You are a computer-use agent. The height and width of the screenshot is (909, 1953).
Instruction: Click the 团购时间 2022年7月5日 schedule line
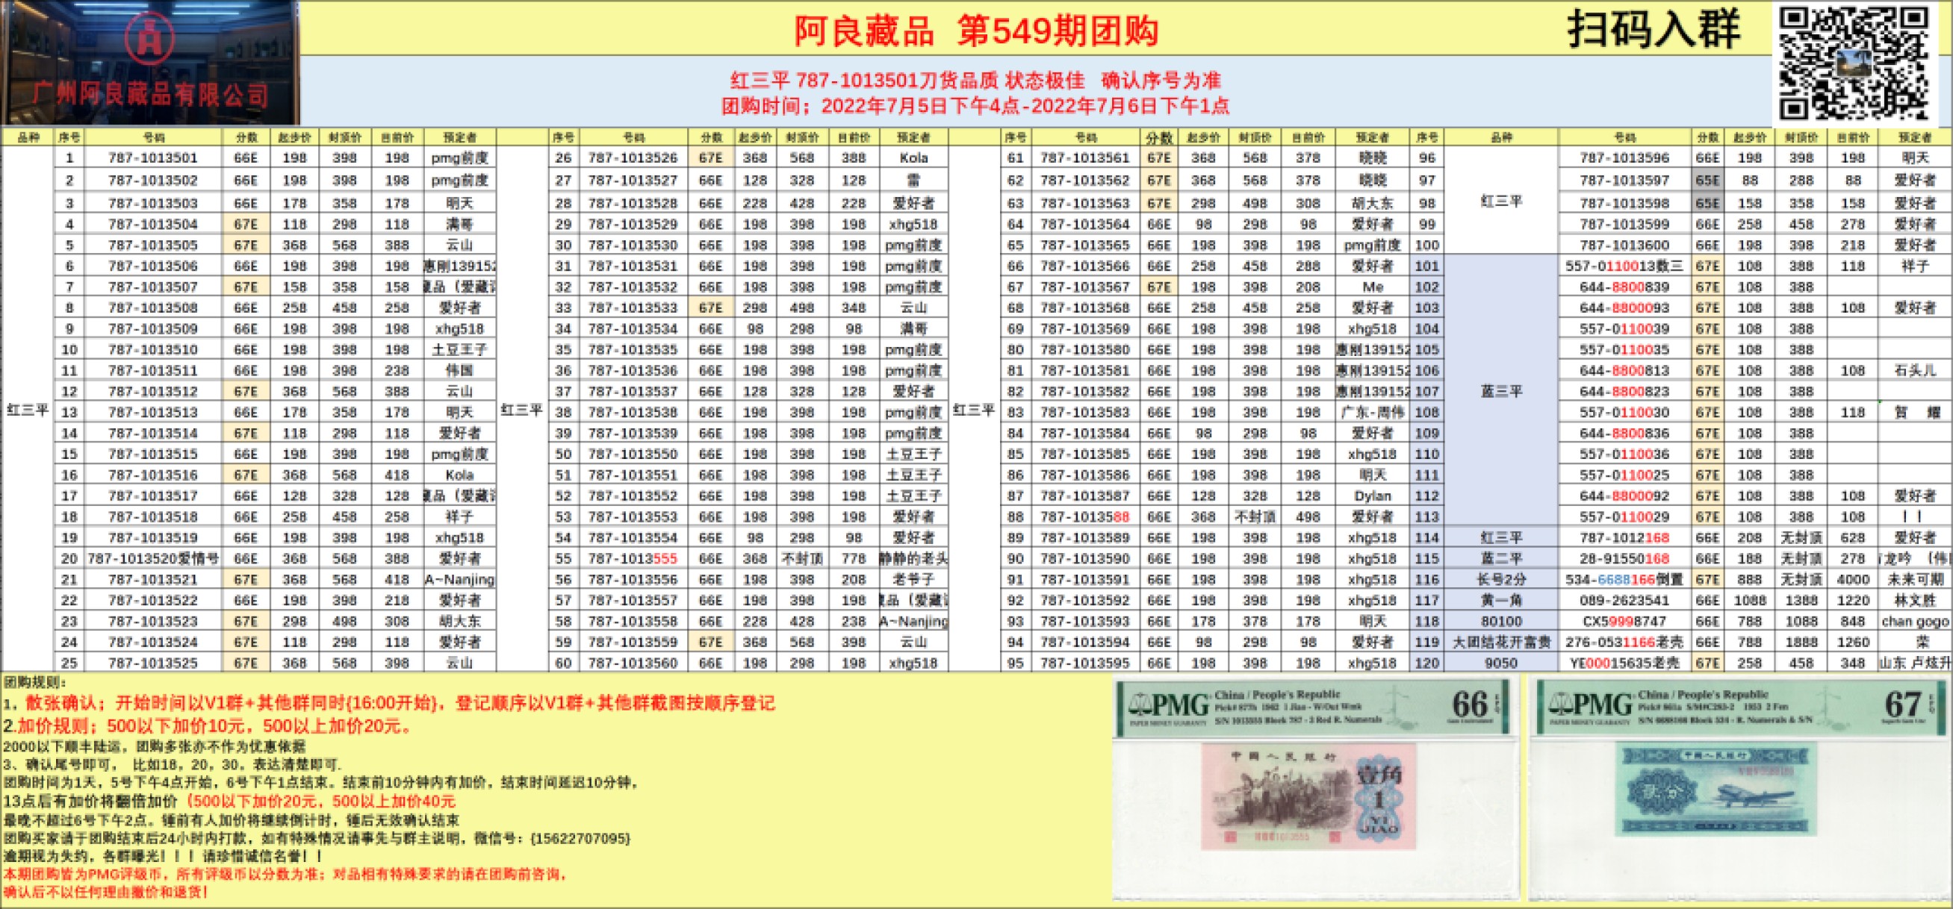(x=975, y=105)
